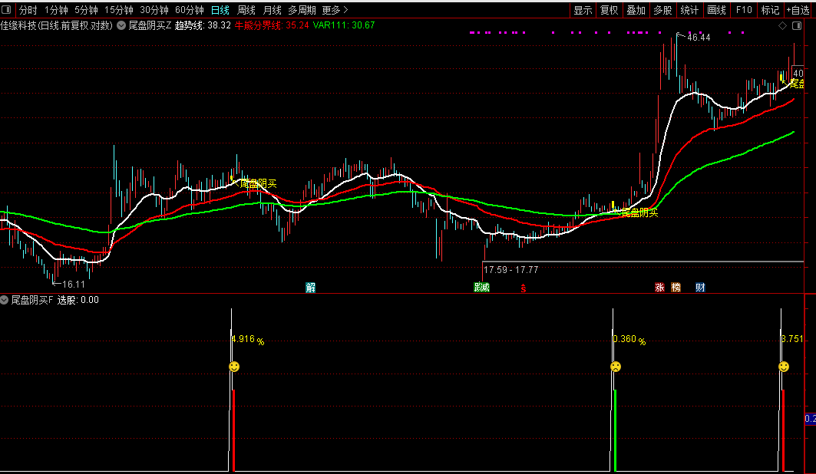The image size is (816, 474).
Task: Click the boxed 40 price tag on axis
Action: point(798,74)
